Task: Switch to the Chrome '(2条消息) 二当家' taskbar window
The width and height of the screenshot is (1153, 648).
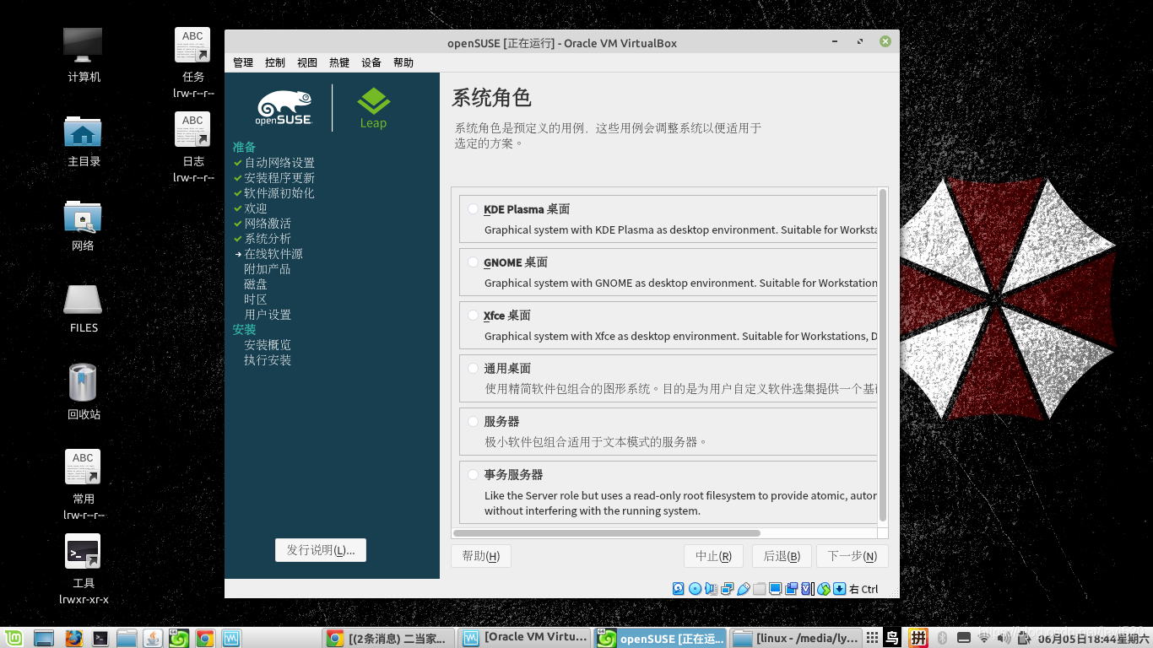Action: tap(390, 638)
